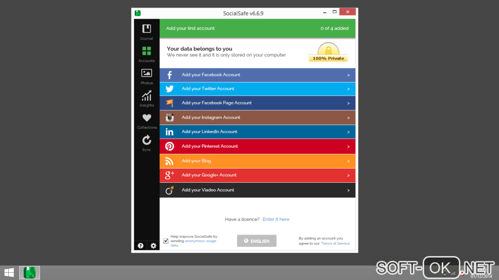Click the Instagram camera icon
The width and height of the screenshot is (499, 280).
(x=170, y=117)
